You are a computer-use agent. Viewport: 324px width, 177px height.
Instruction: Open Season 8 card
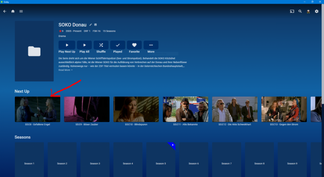(x=259, y=160)
